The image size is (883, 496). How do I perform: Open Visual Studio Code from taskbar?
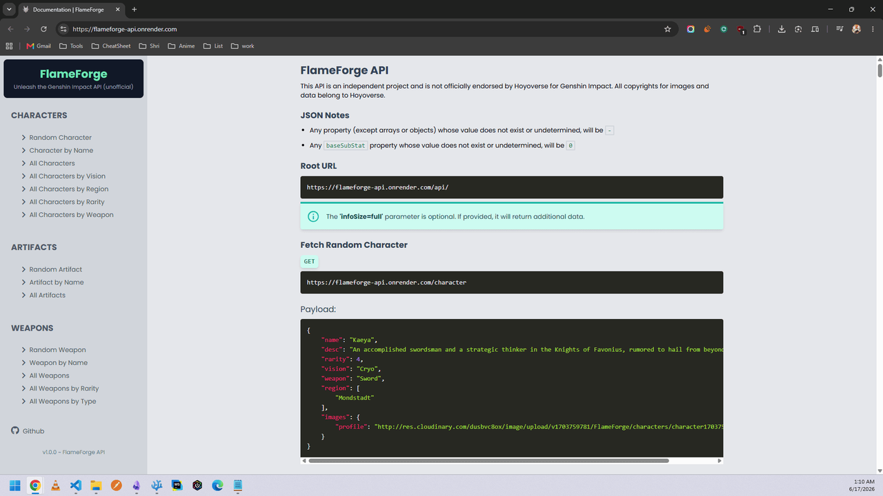tap(76, 485)
